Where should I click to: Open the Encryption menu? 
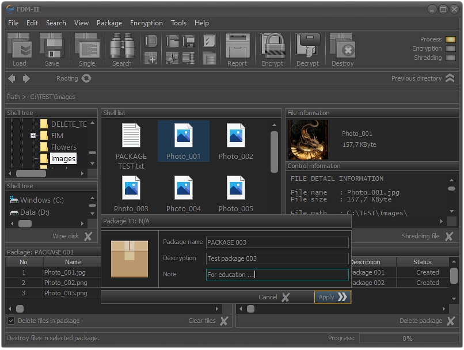[146, 23]
